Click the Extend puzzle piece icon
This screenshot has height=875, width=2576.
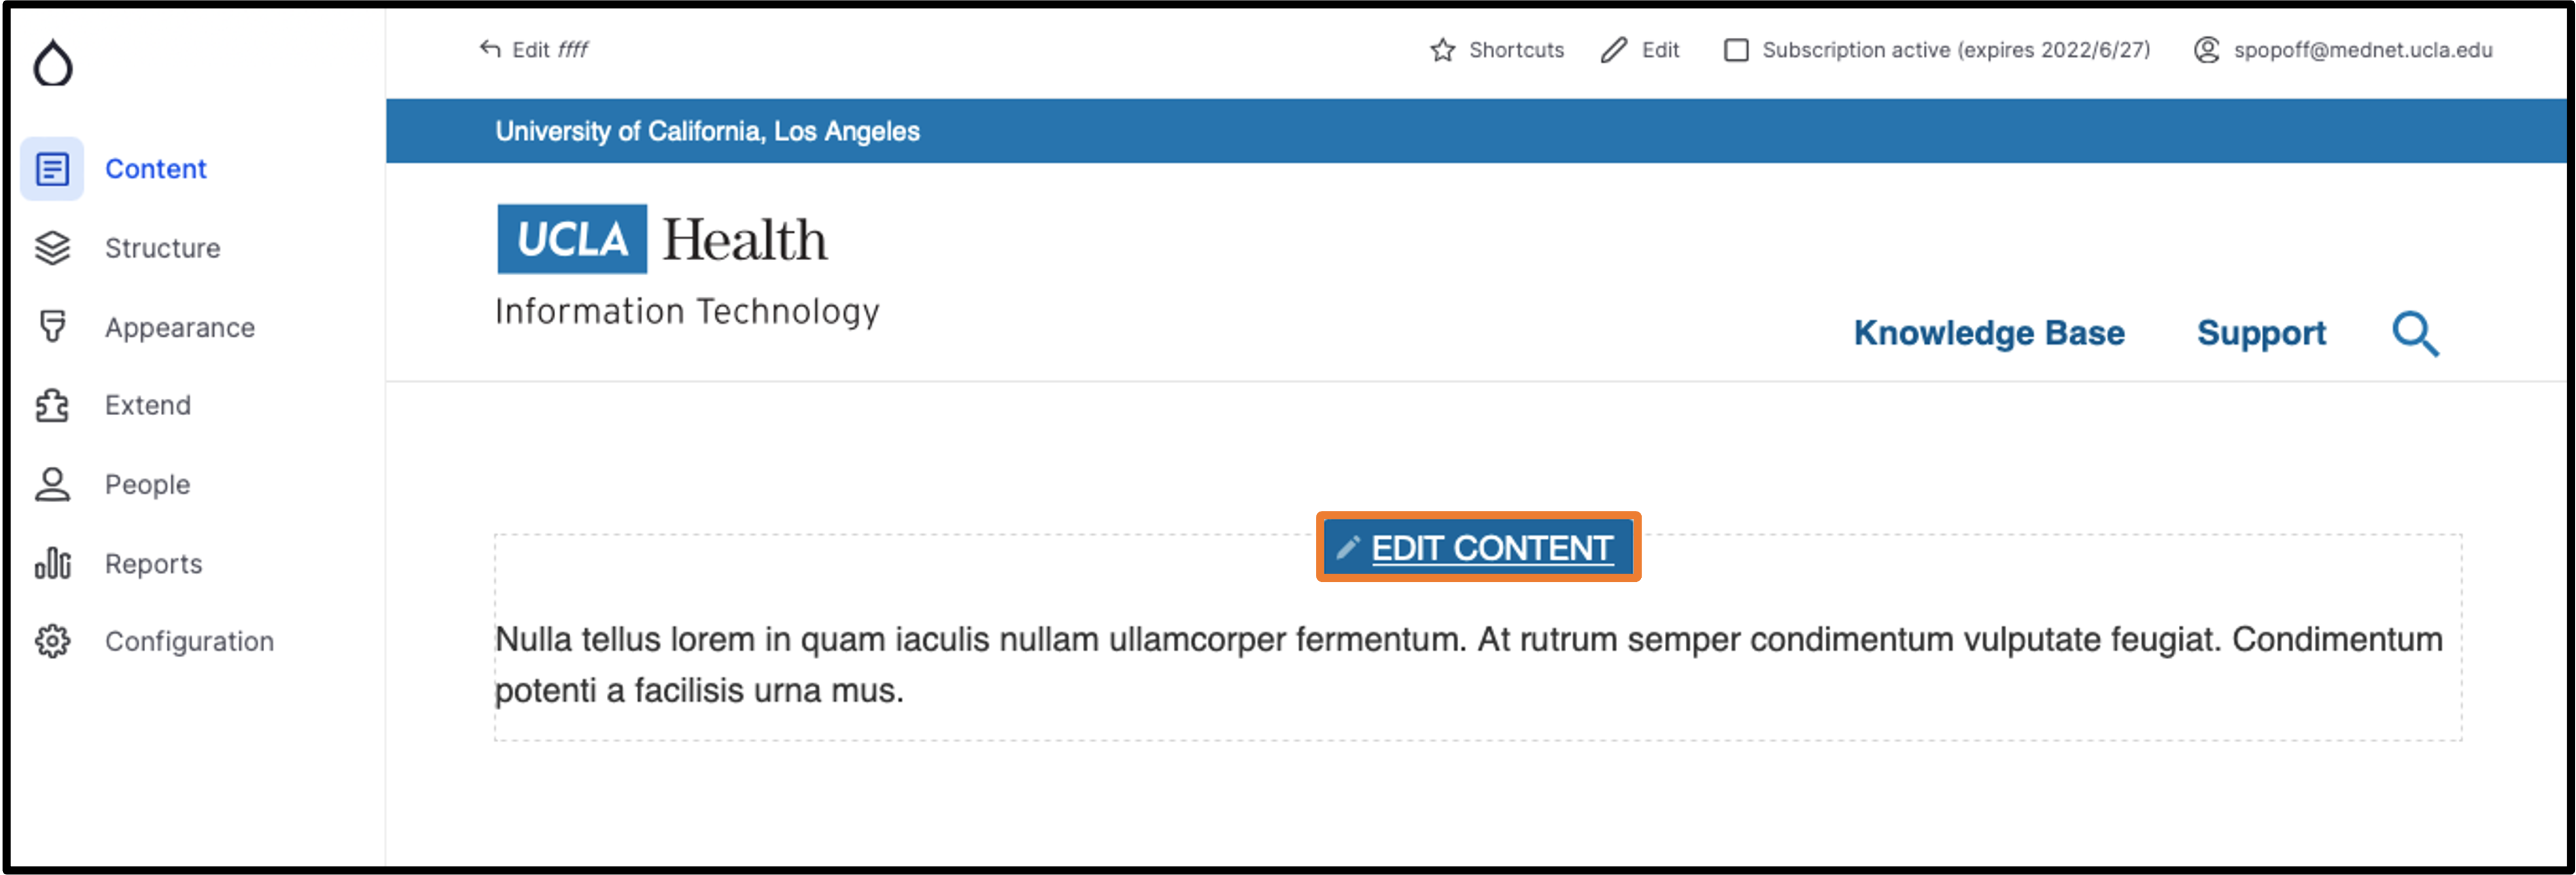tap(52, 405)
